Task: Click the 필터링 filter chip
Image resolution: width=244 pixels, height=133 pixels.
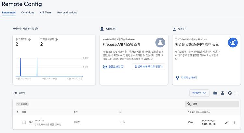Action: click(x=22, y=104)
